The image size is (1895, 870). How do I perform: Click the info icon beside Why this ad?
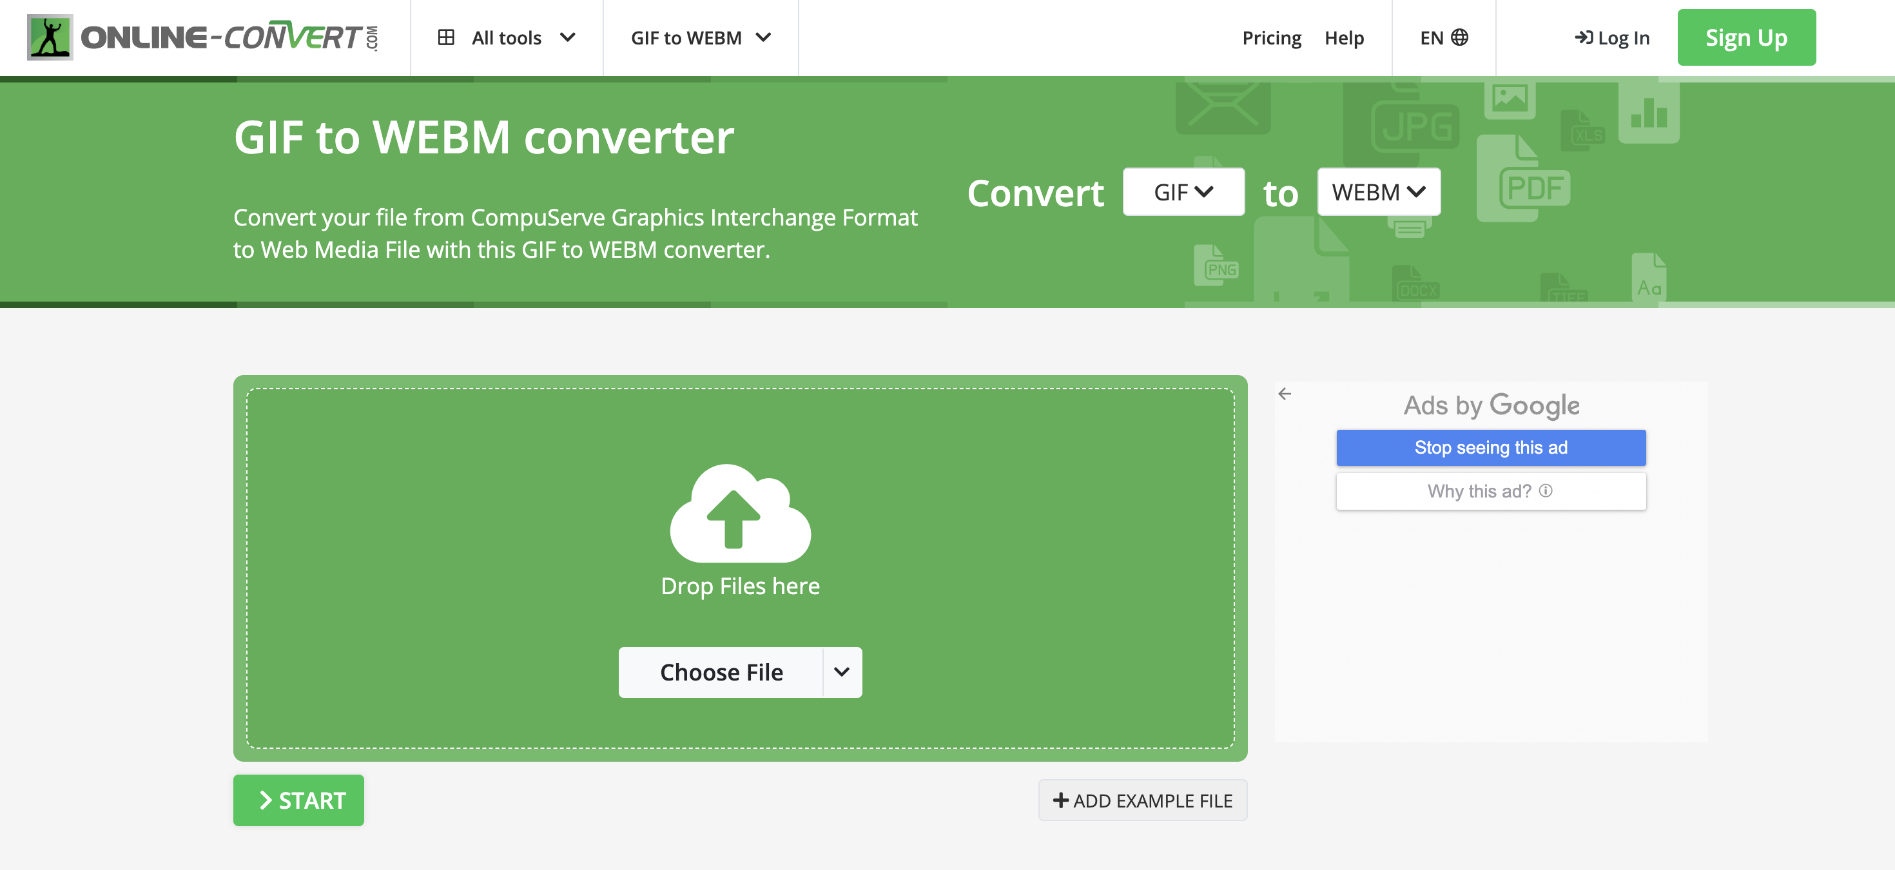pos(1546,490)
